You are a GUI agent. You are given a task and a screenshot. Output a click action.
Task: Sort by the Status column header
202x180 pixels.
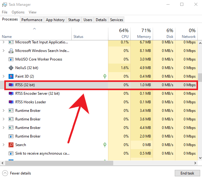tap(90, 34)
